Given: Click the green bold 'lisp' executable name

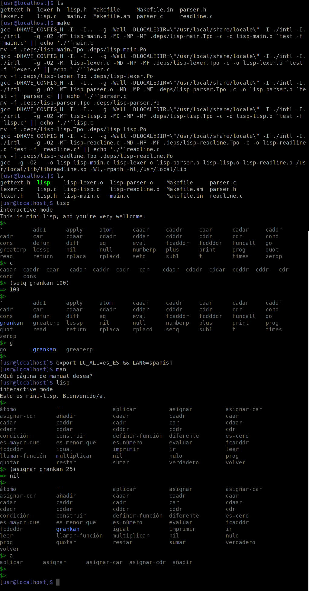Looking at the screenshot, I should (x=43, y=182).
